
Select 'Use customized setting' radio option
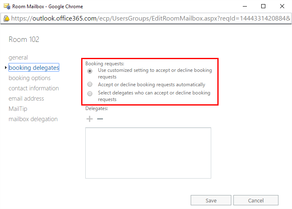point(90,71)
